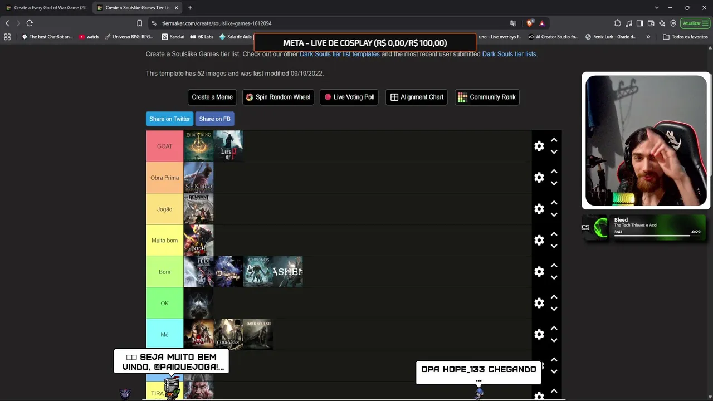This screenshot has height=401, width=713.
Task: Select the Ashen thumbnail in Bom tier
Action: coord(288,271)
